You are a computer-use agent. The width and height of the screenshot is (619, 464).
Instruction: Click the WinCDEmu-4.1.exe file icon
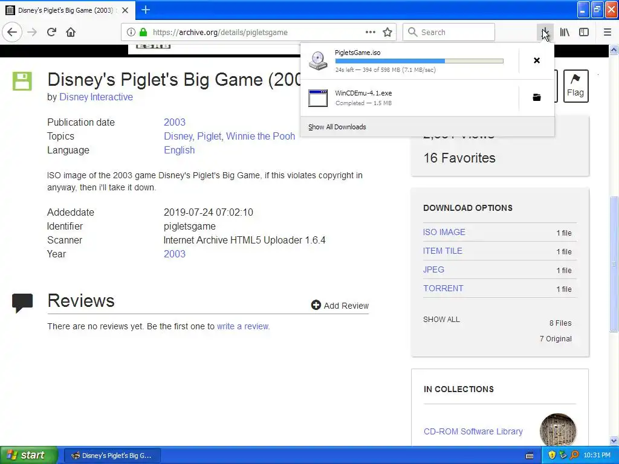click(318, 98)
